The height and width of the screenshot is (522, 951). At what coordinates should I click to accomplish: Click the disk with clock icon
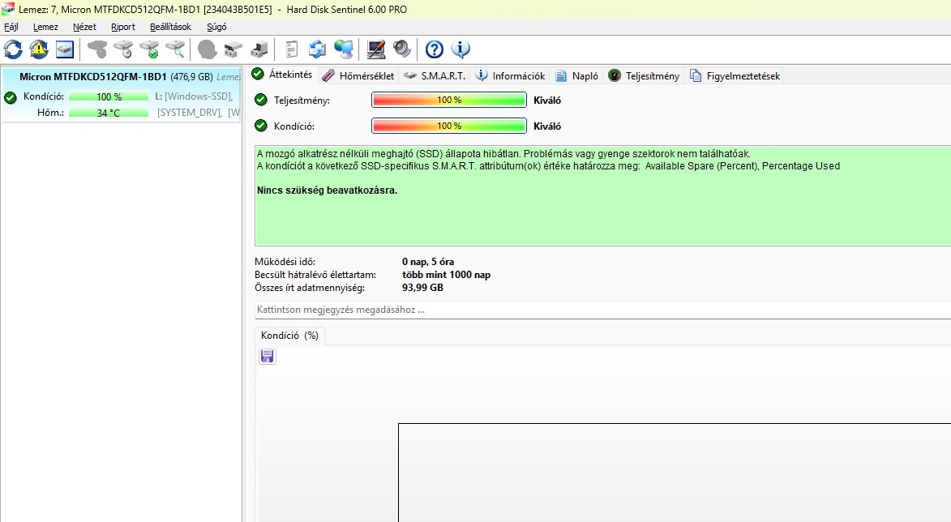(123, 49)
